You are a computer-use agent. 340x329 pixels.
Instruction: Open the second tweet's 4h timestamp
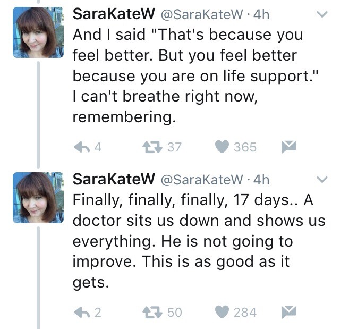[261, 180]
